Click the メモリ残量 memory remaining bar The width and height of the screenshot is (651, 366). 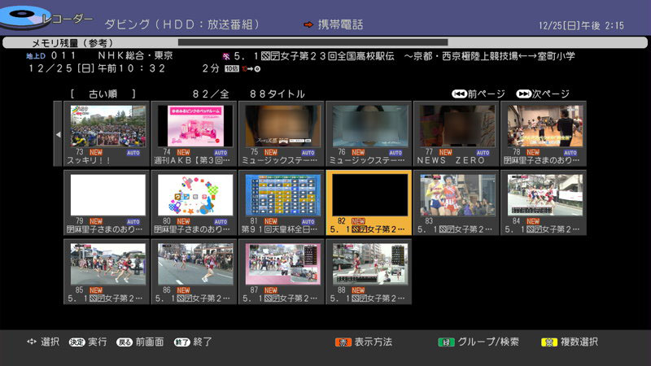[312, 41]
